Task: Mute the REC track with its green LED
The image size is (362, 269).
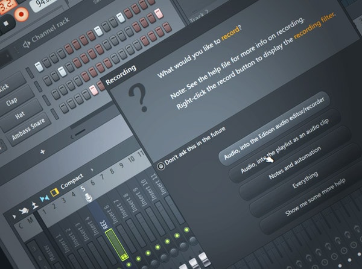Action: (129, 265)
